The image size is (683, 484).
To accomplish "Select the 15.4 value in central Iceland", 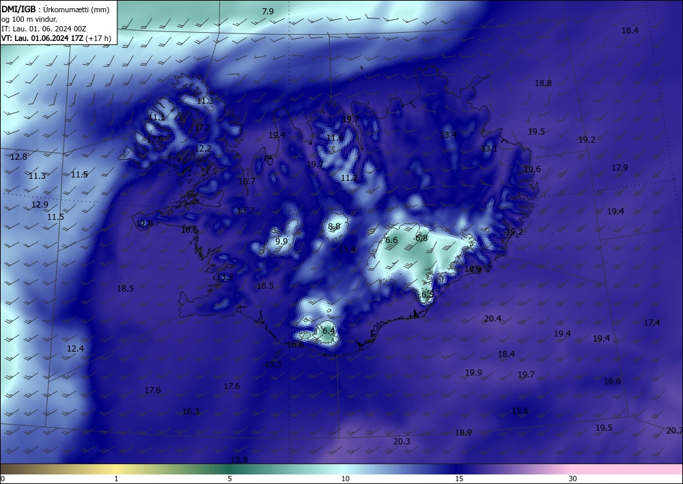I will pyautogui.click(x=347, y=249).
